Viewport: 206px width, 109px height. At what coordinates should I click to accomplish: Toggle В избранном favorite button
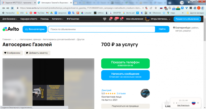tap(13, 53)
